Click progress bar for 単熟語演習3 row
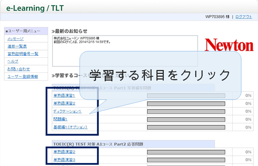The image size is (258, 166). pyautogui.click(x=186, y=160)
